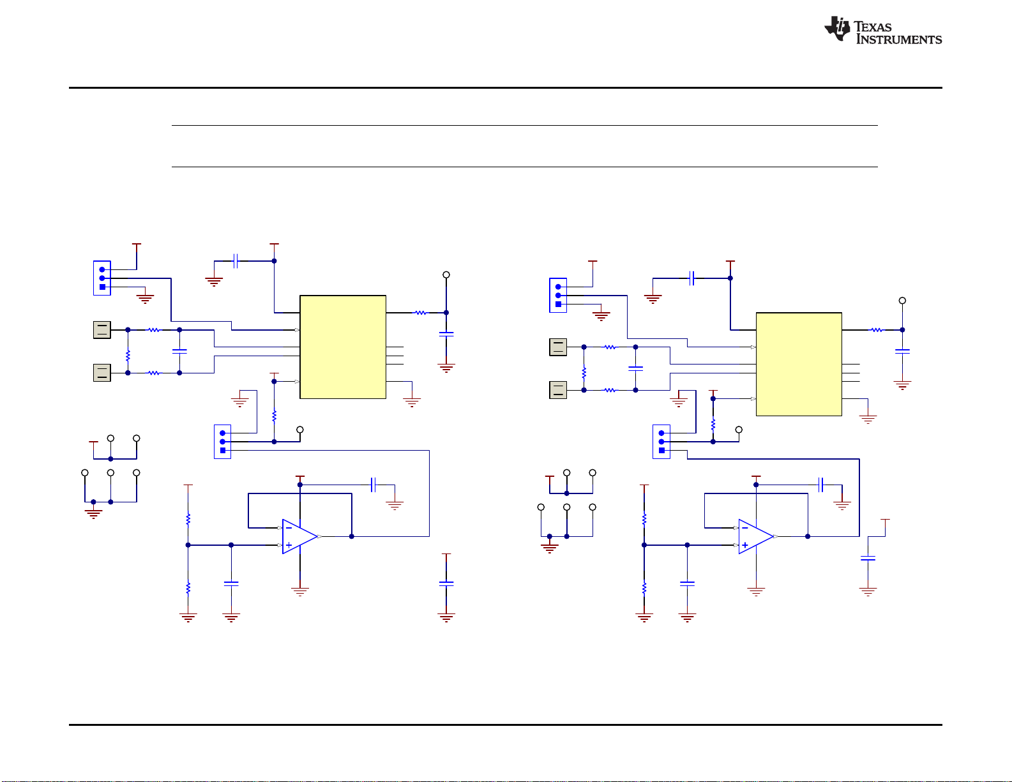
Task: Select capacitor between left schematic input filter lines
Action: [x=179, y=351]
